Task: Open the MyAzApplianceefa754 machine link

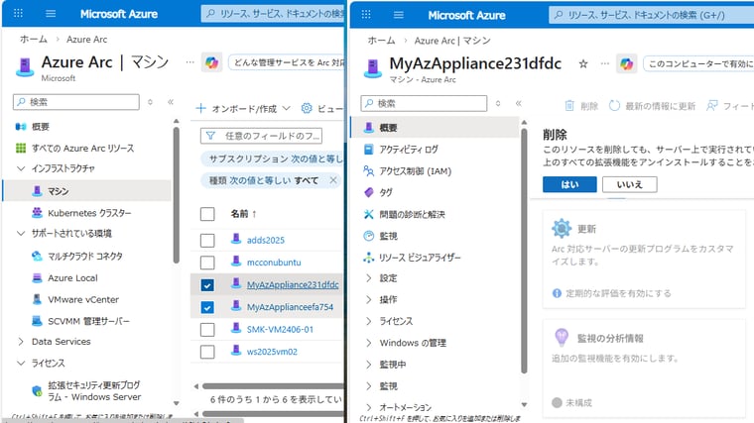Action: pos(290,307)
